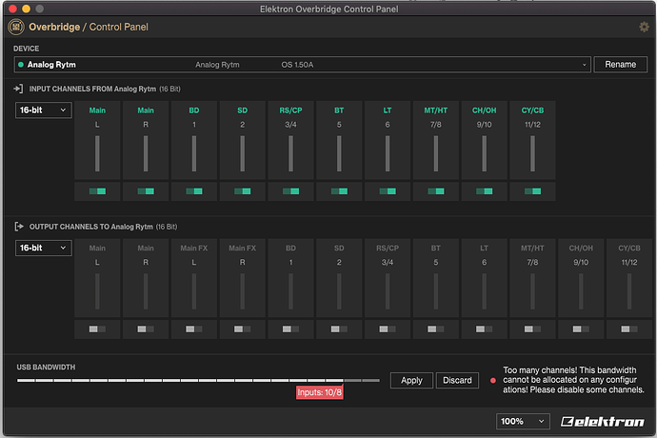
Task: Disable input channel Main R toggle
Action: pyautogui.click(x=146, y=191)
